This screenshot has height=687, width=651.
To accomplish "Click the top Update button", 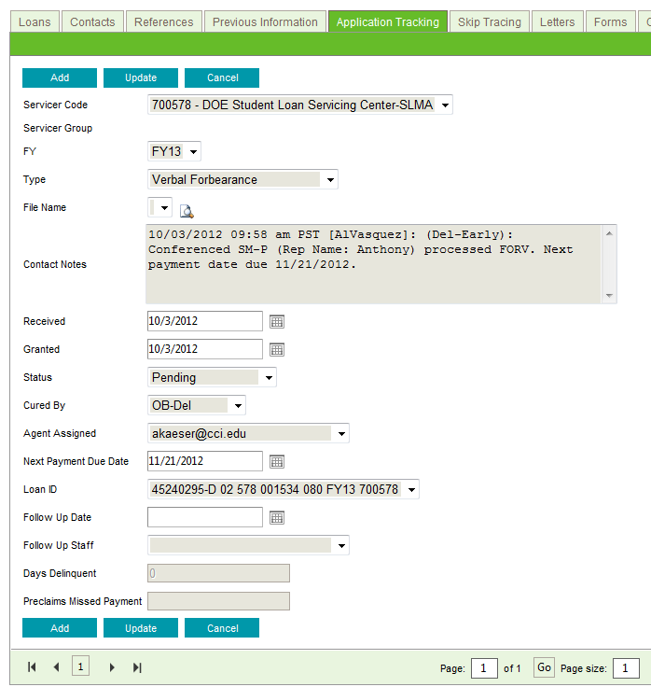I will pos(141,77).
